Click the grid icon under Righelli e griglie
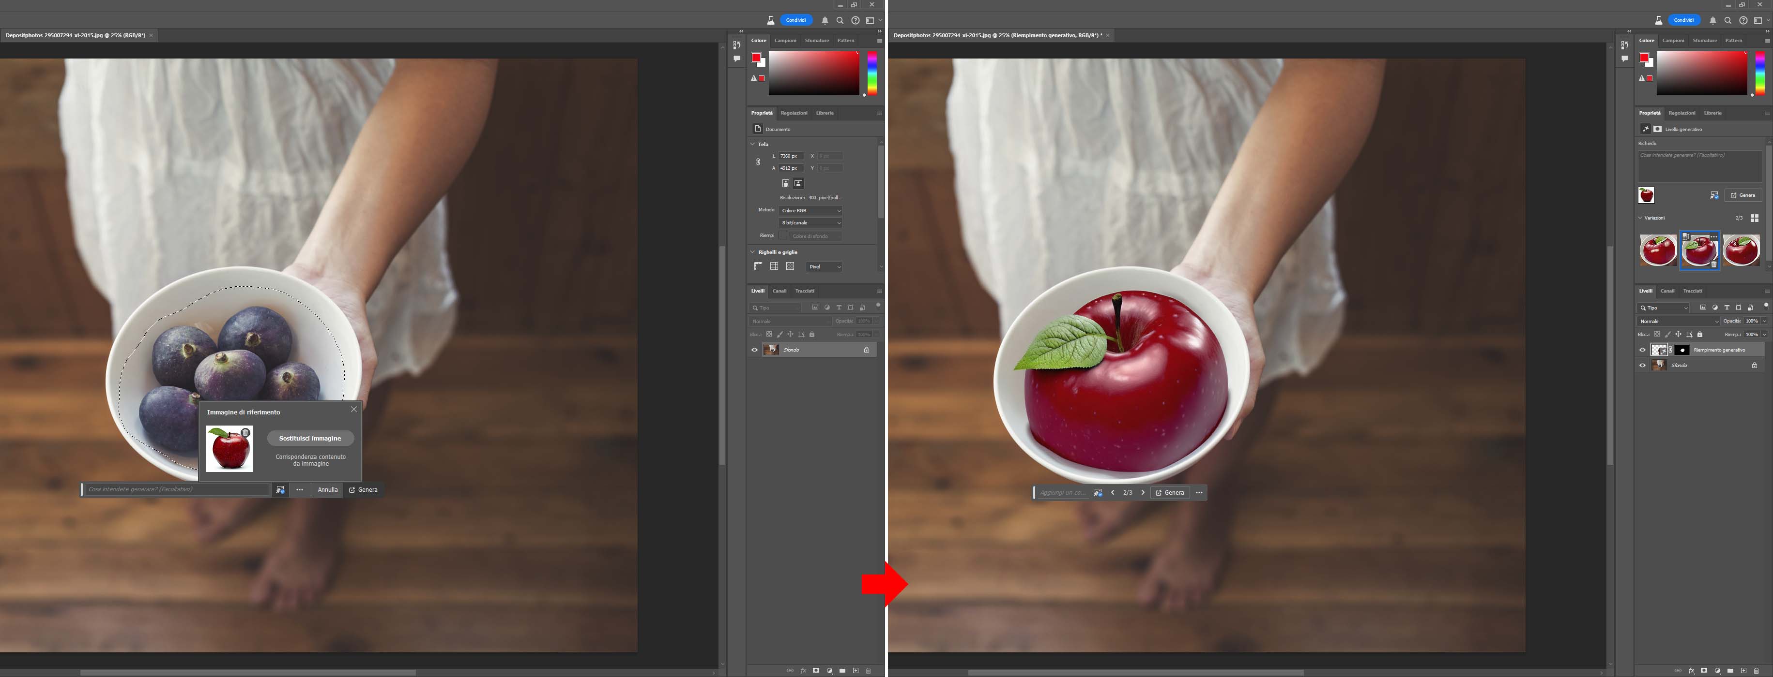Viewport: 1773px width, 677px height. [774, 266]
